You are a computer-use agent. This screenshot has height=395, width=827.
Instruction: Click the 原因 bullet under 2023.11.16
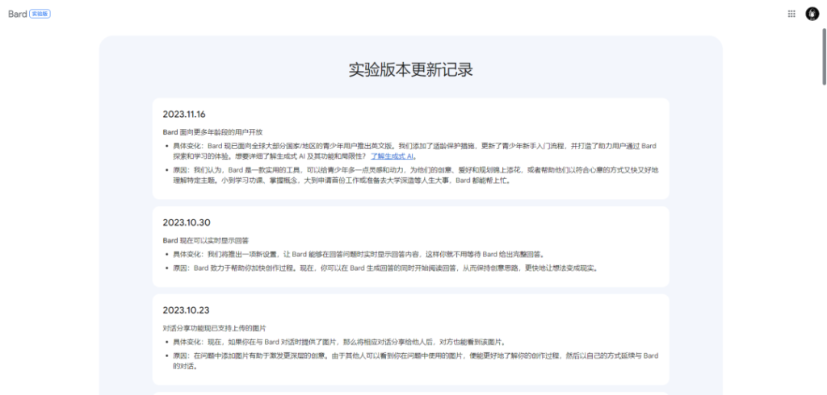[416, 176]
